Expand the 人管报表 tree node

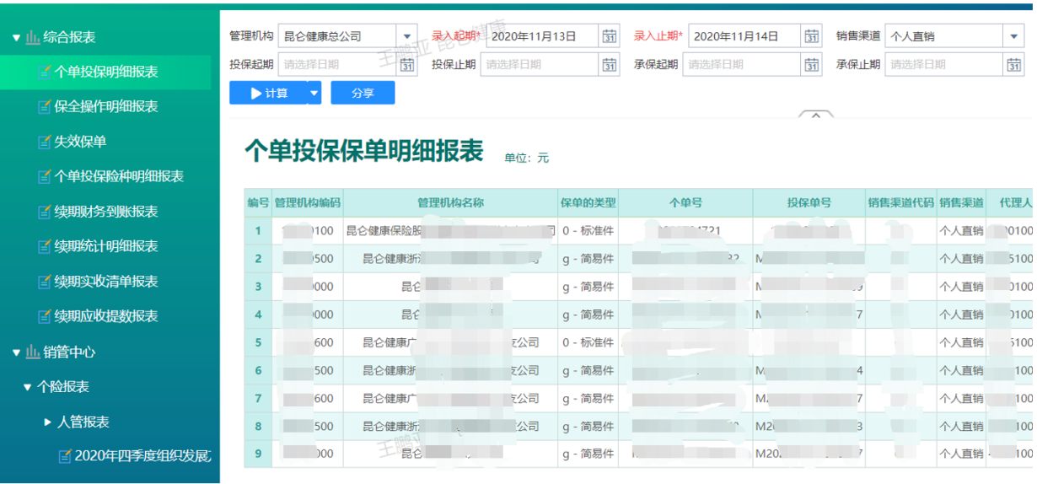point(48,422)
